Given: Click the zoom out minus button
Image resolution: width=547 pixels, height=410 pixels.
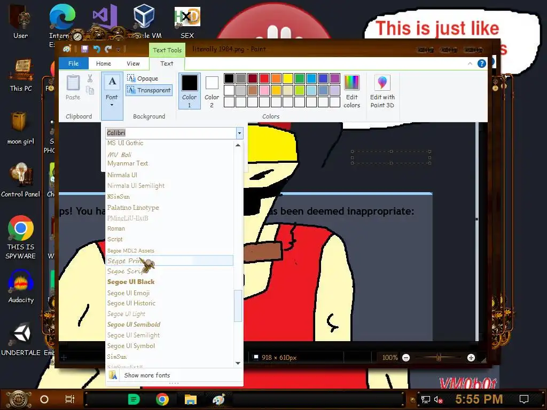Looking at the screenshot, I should (406, 358).
